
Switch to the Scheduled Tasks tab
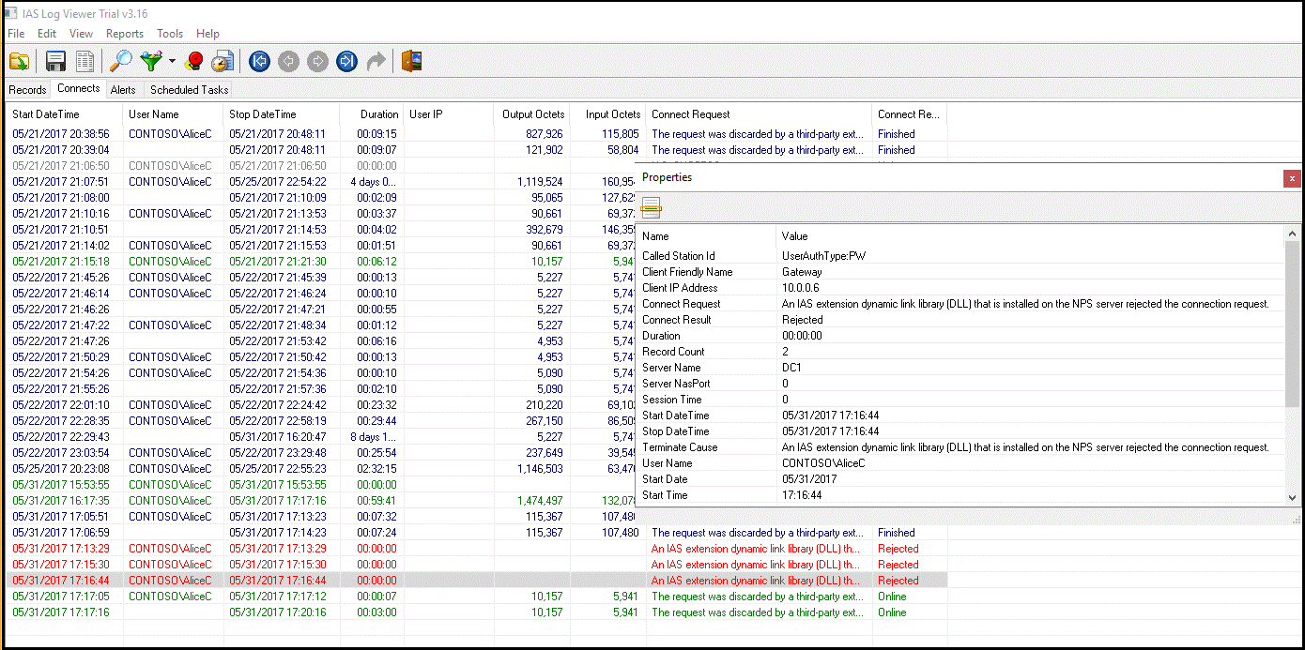point(190,89)
